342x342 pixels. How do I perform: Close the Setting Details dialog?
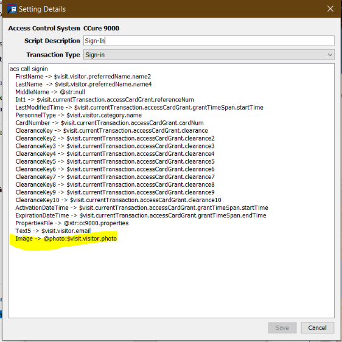tap(330, 9)
